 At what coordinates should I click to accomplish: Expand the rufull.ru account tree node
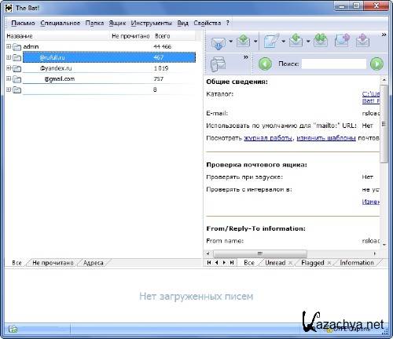[9, 57]
